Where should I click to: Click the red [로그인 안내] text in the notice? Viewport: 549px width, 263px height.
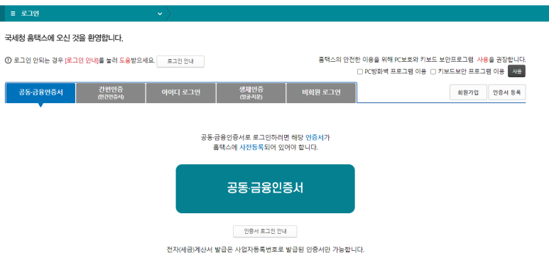(82, 60)
